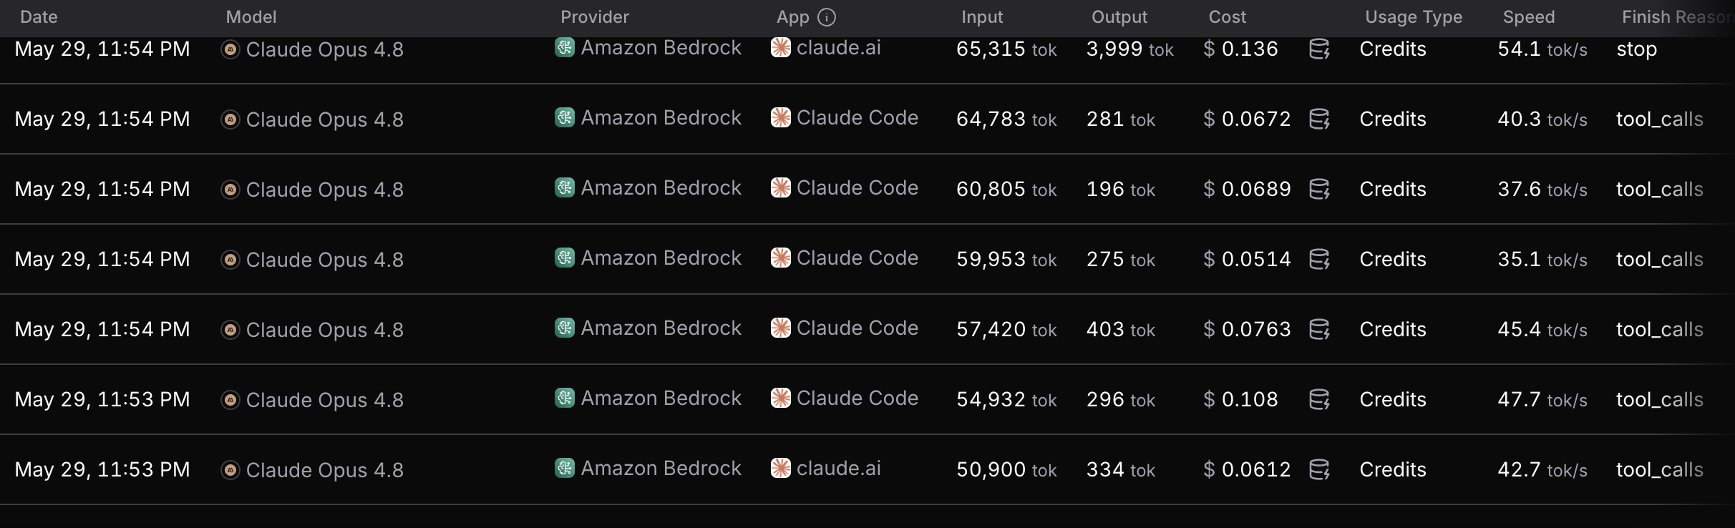Click the database icon next to $ 0.108
The width and height of the screenshot is (1735, 528).
point(1319,399)
